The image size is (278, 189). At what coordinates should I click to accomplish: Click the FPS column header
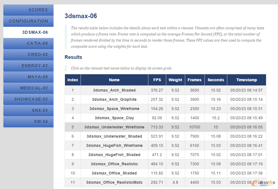click(x=157, y=80)
